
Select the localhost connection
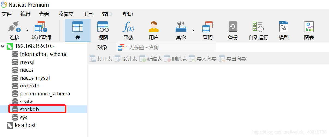coord(25,125)
